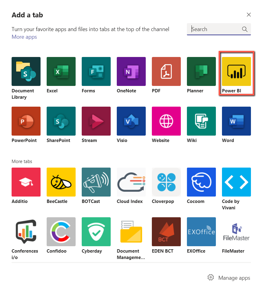Click the More apps link
Screen dimensions: 261x291
24,37
